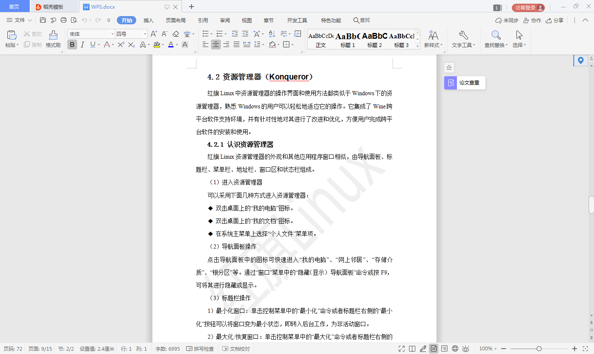Expand the underline style dropdown arrow
The image size is (594, 354).
tap(99, 45)
